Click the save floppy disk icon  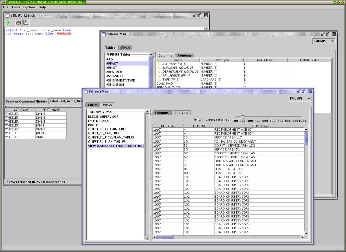coord(26,23)
